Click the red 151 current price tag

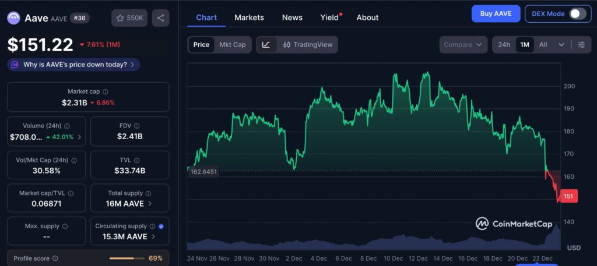[x=569, y=196]
